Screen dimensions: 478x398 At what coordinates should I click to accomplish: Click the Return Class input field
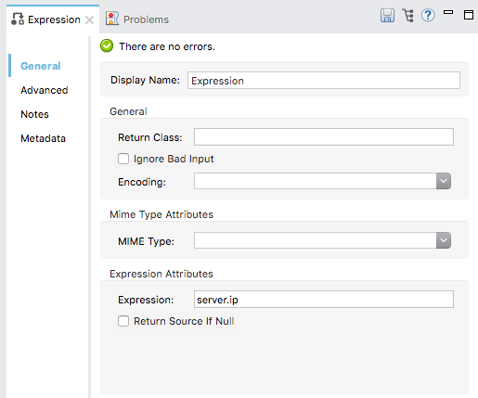point(324,136)
